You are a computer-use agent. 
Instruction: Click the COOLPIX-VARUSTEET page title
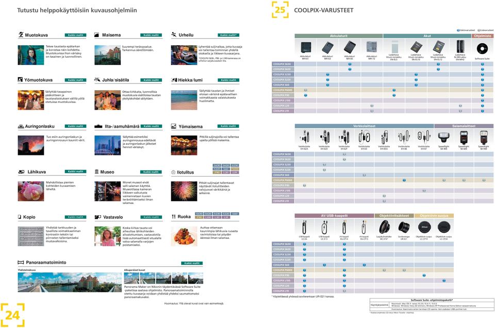324,10
